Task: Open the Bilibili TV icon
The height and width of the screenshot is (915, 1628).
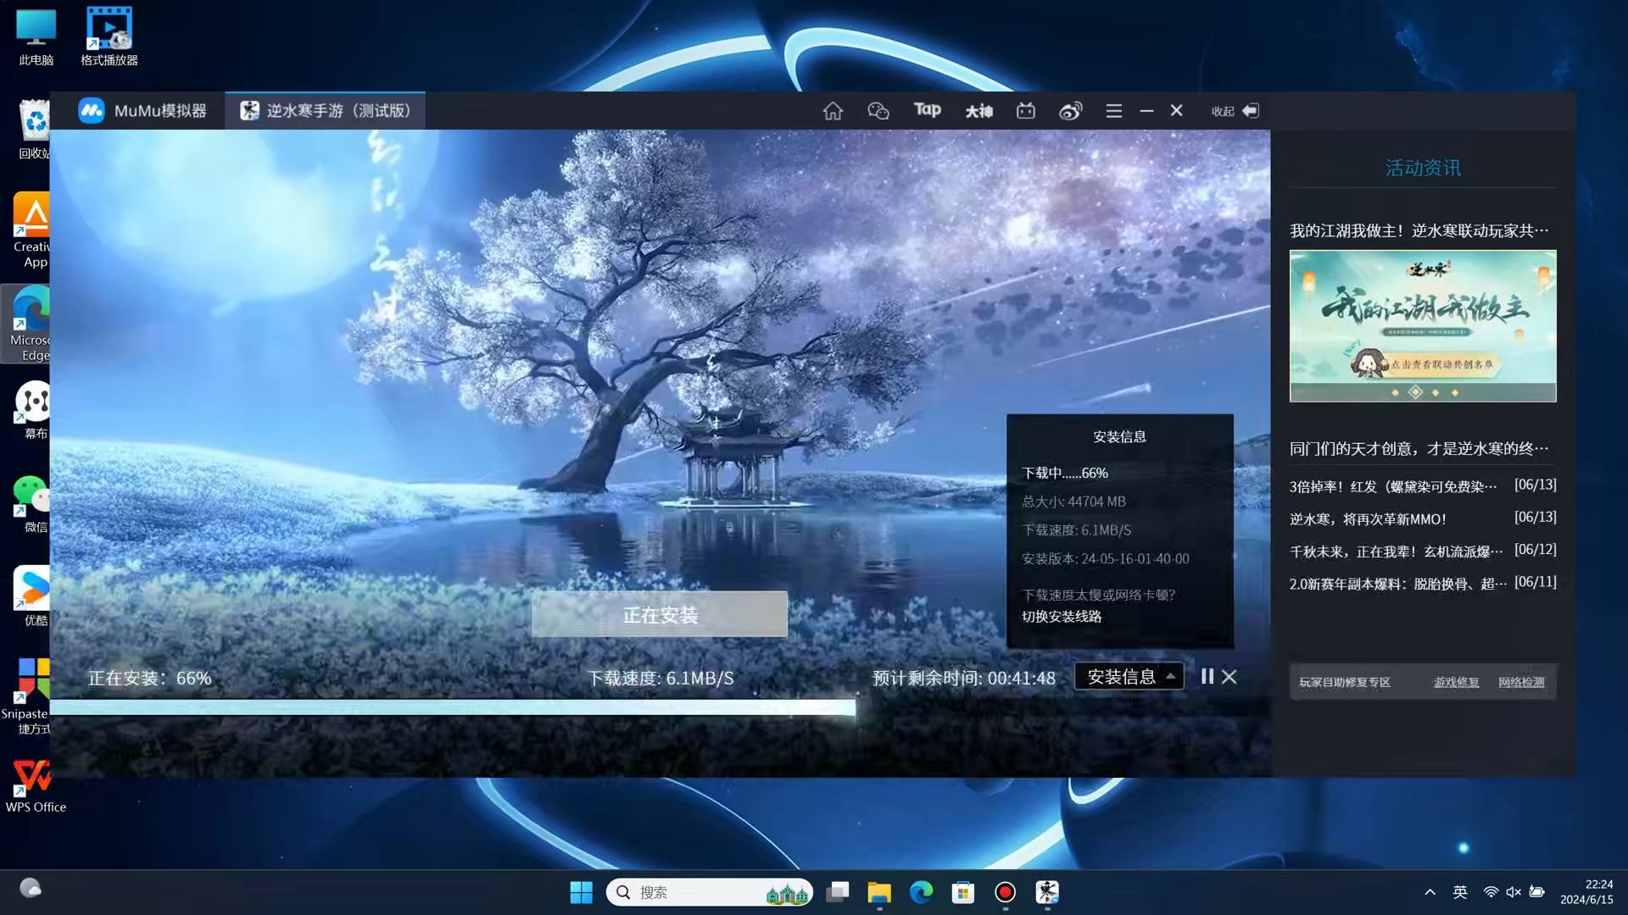Action: (1026, 111)
